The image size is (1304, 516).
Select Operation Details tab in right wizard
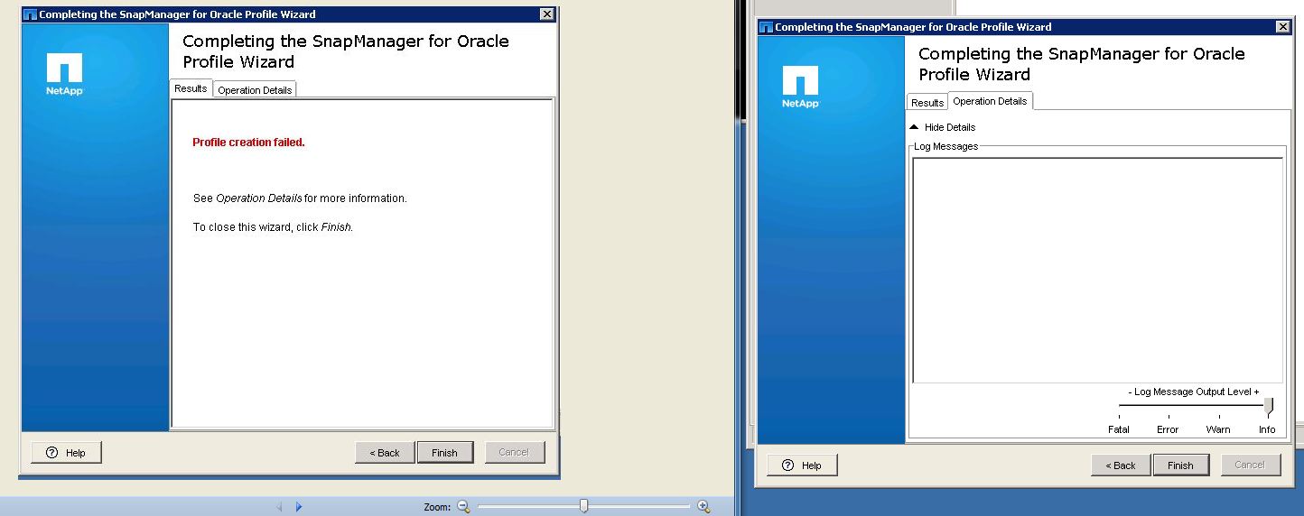click(x=990, y=101)
